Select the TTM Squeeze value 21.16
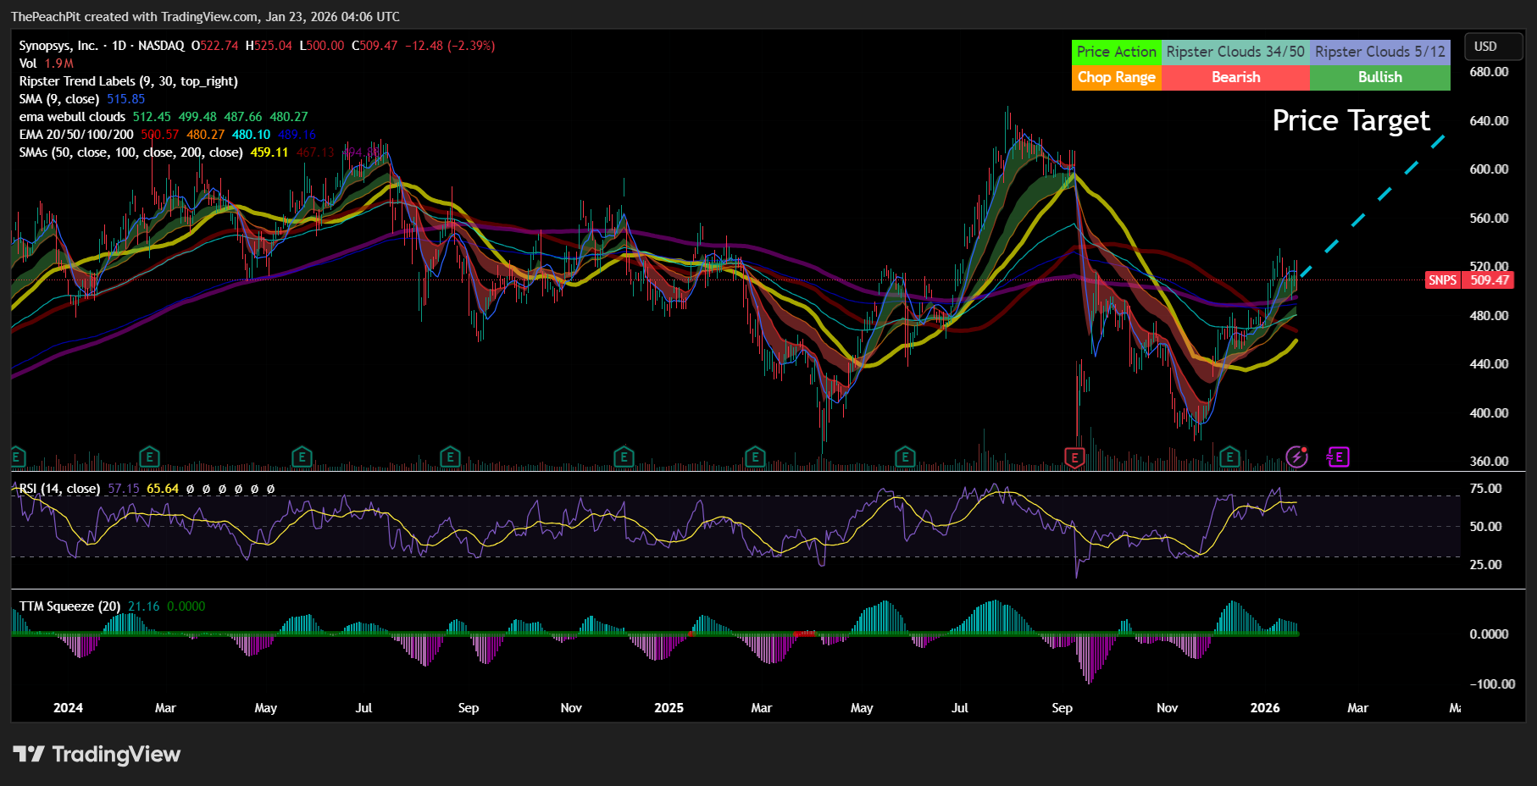Image resolution: width=1537 pixels, height=786 pixels. pos(143,606)
